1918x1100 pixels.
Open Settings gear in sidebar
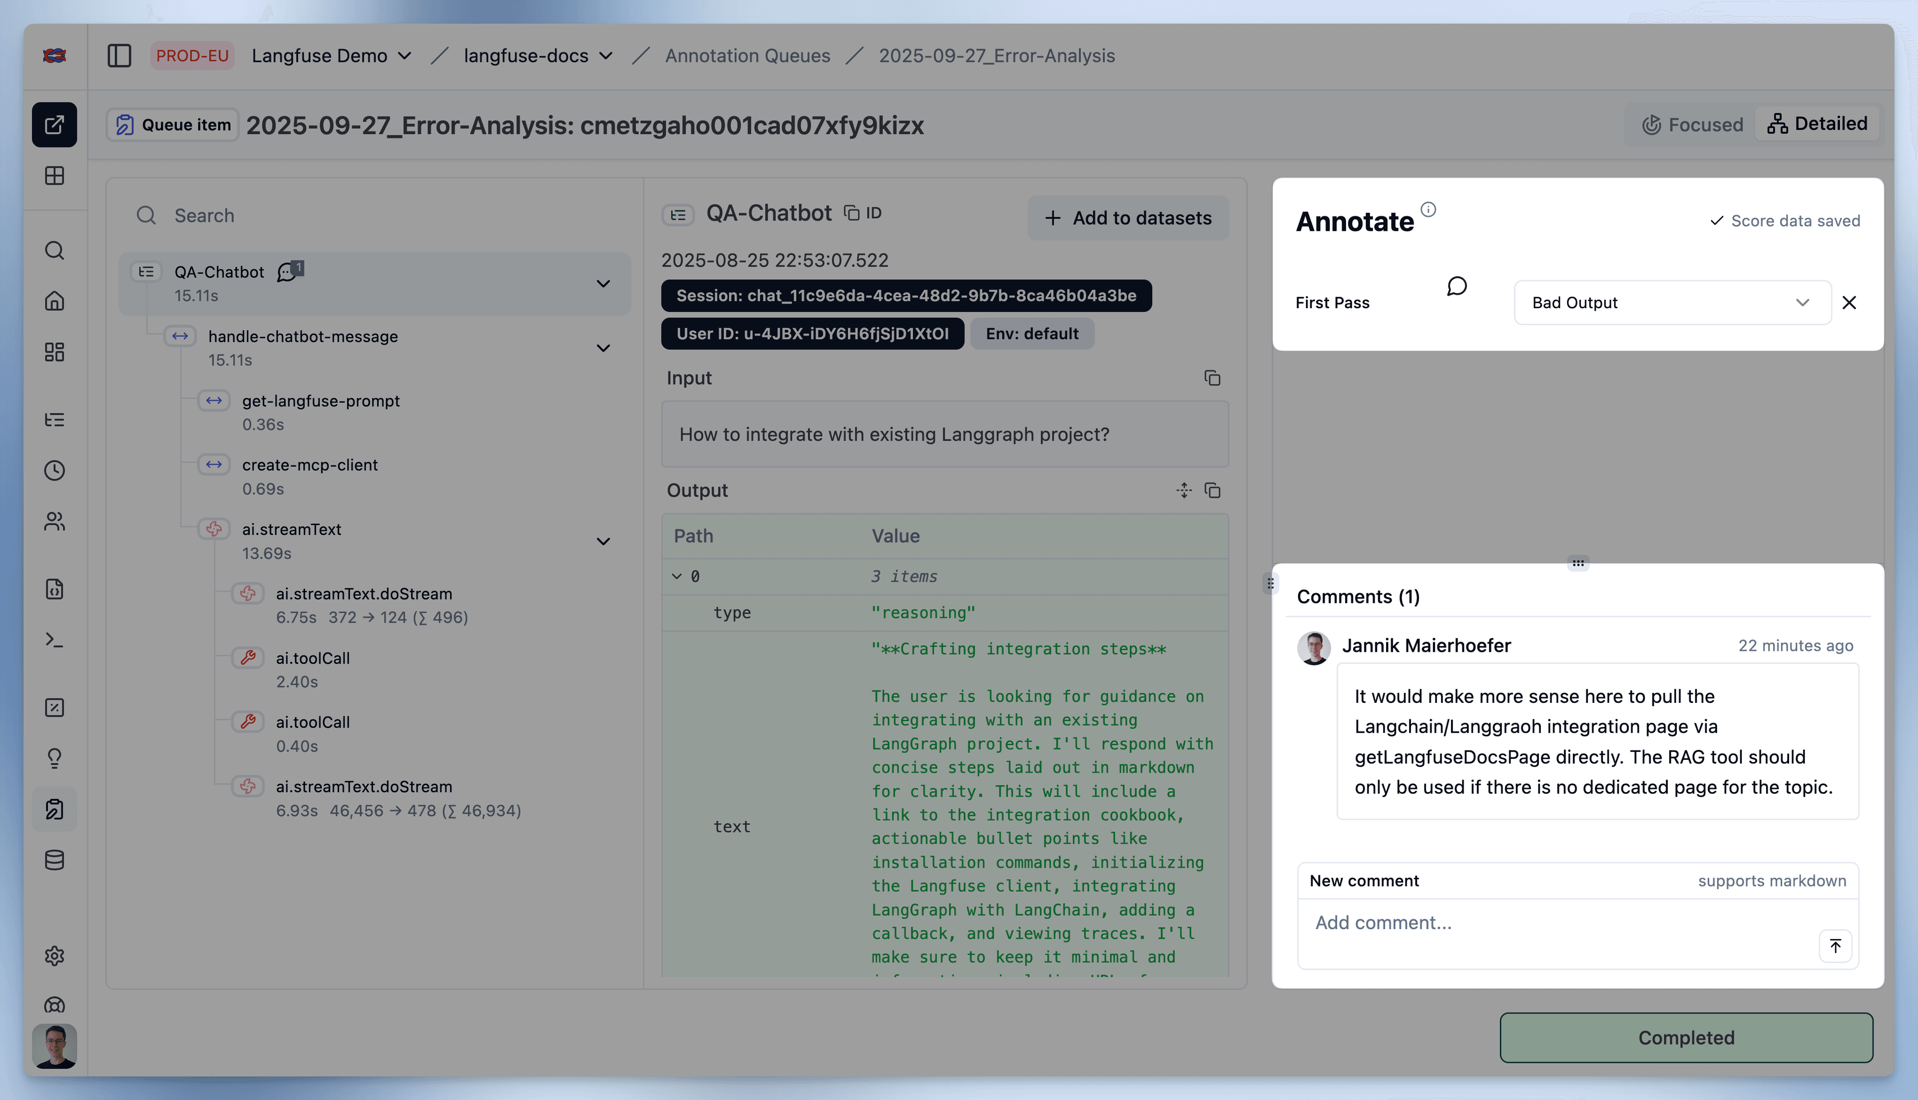coord(54,956)
